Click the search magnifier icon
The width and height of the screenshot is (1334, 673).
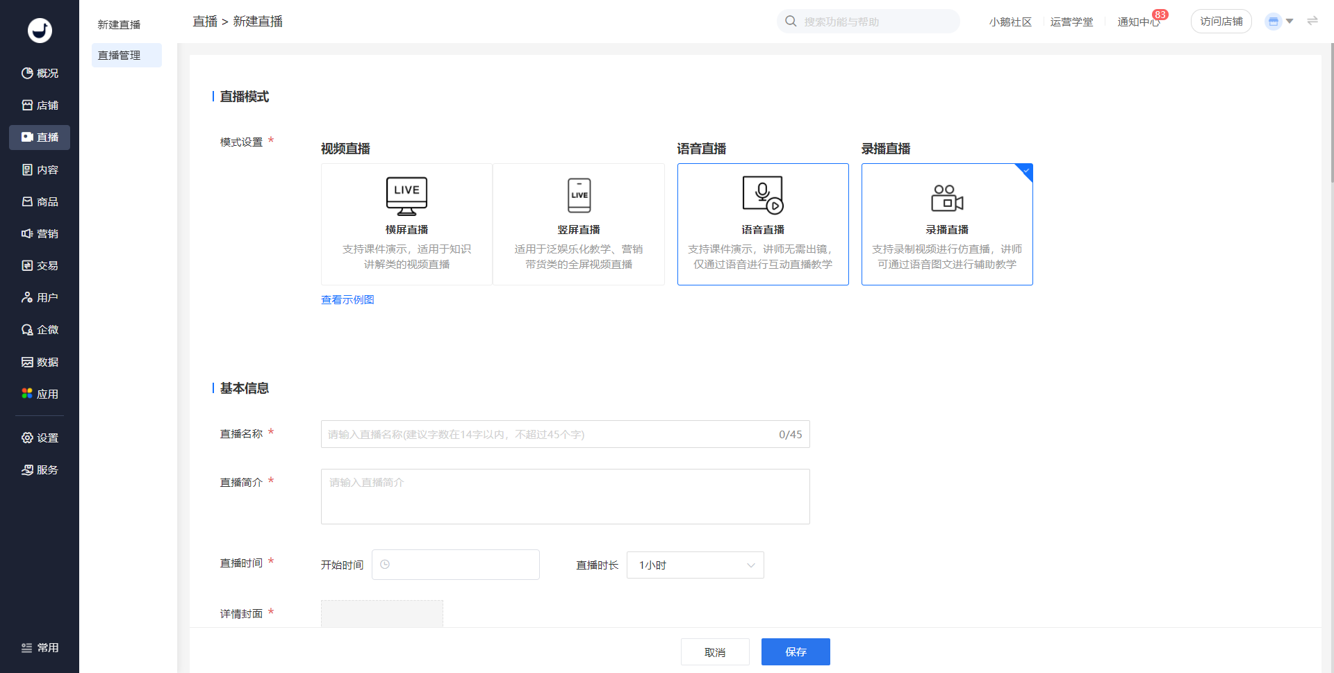[791, 22]
